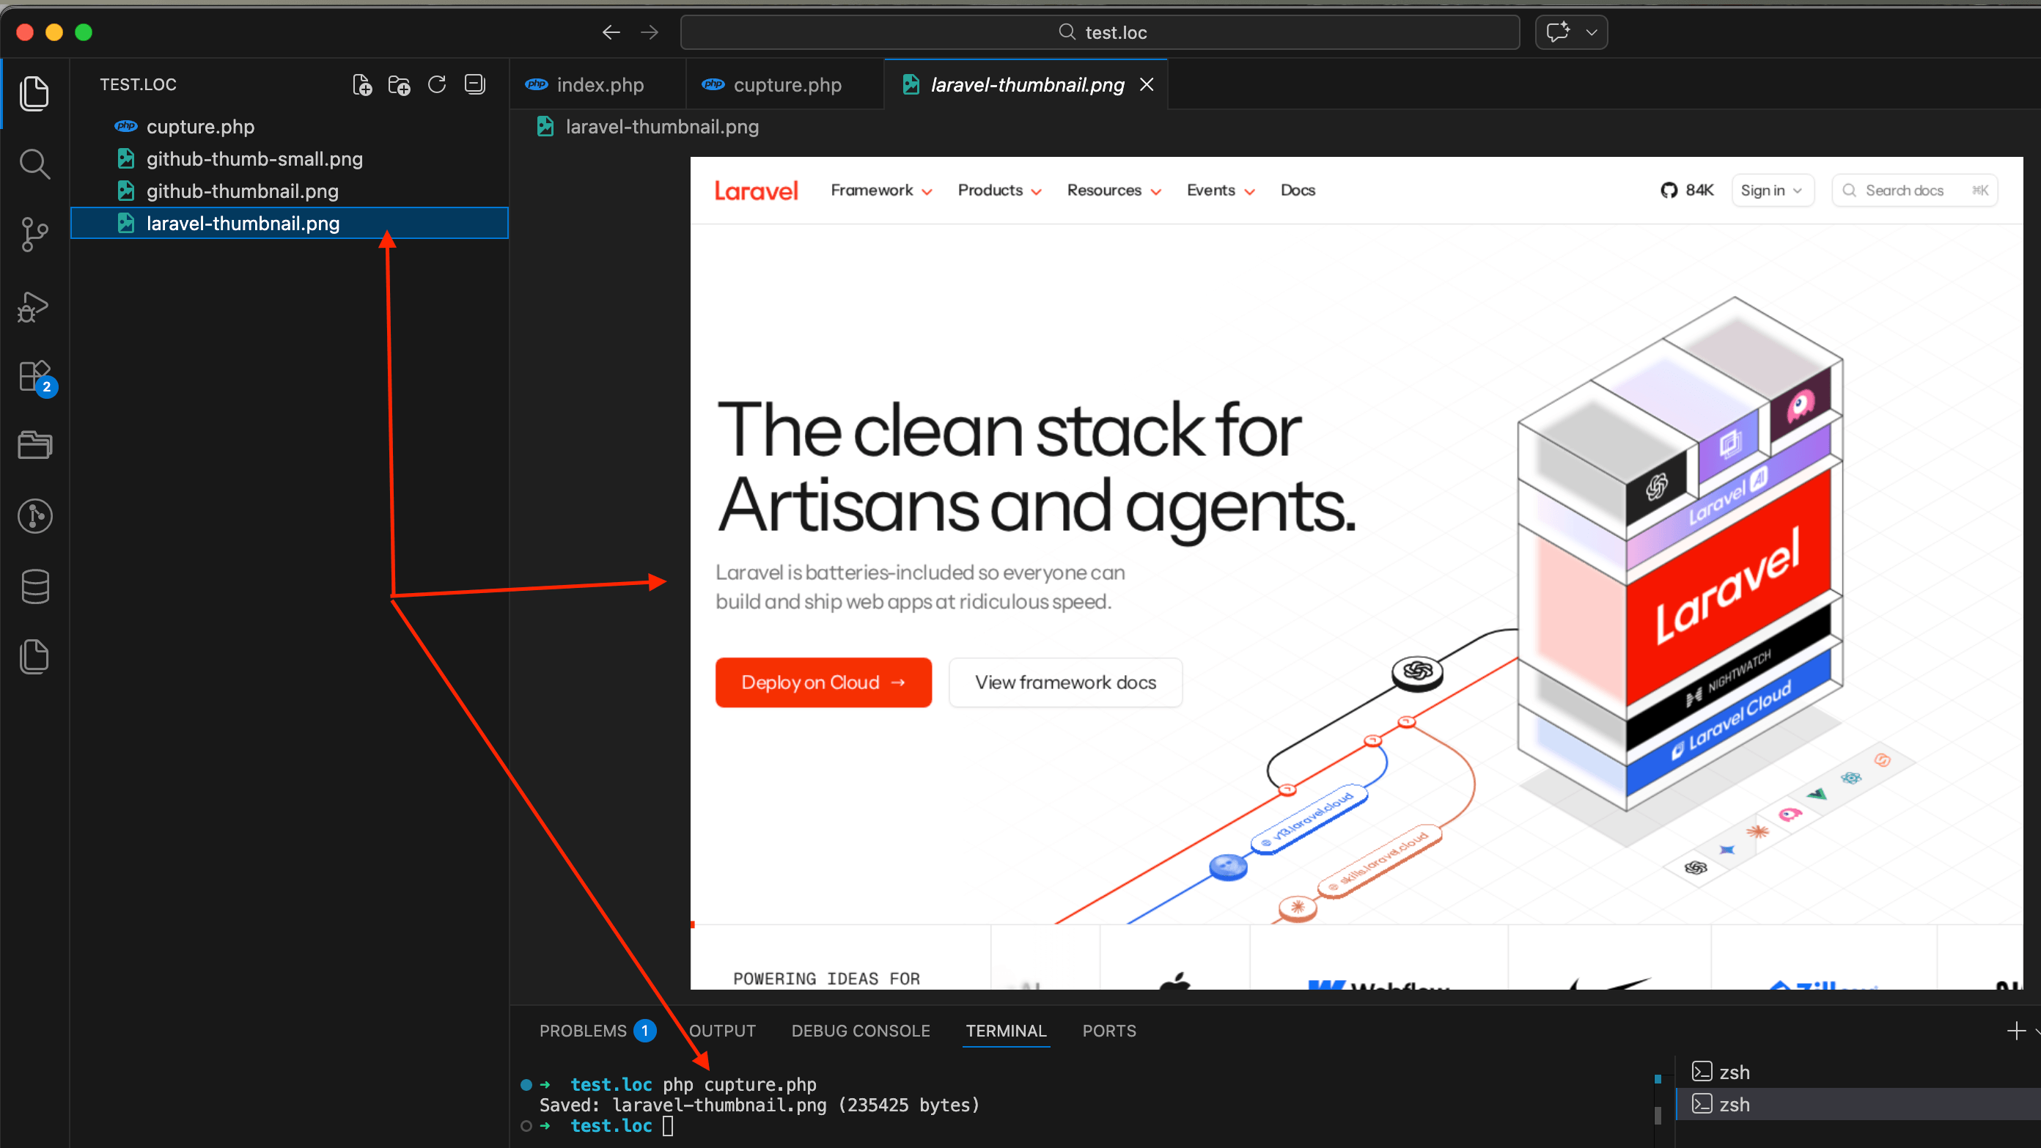Click the View framework docs button
The image size is (2041, 1148).
(1065, 682)
